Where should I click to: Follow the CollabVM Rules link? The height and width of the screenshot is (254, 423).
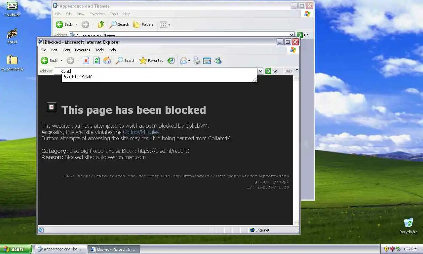point(141,132)
